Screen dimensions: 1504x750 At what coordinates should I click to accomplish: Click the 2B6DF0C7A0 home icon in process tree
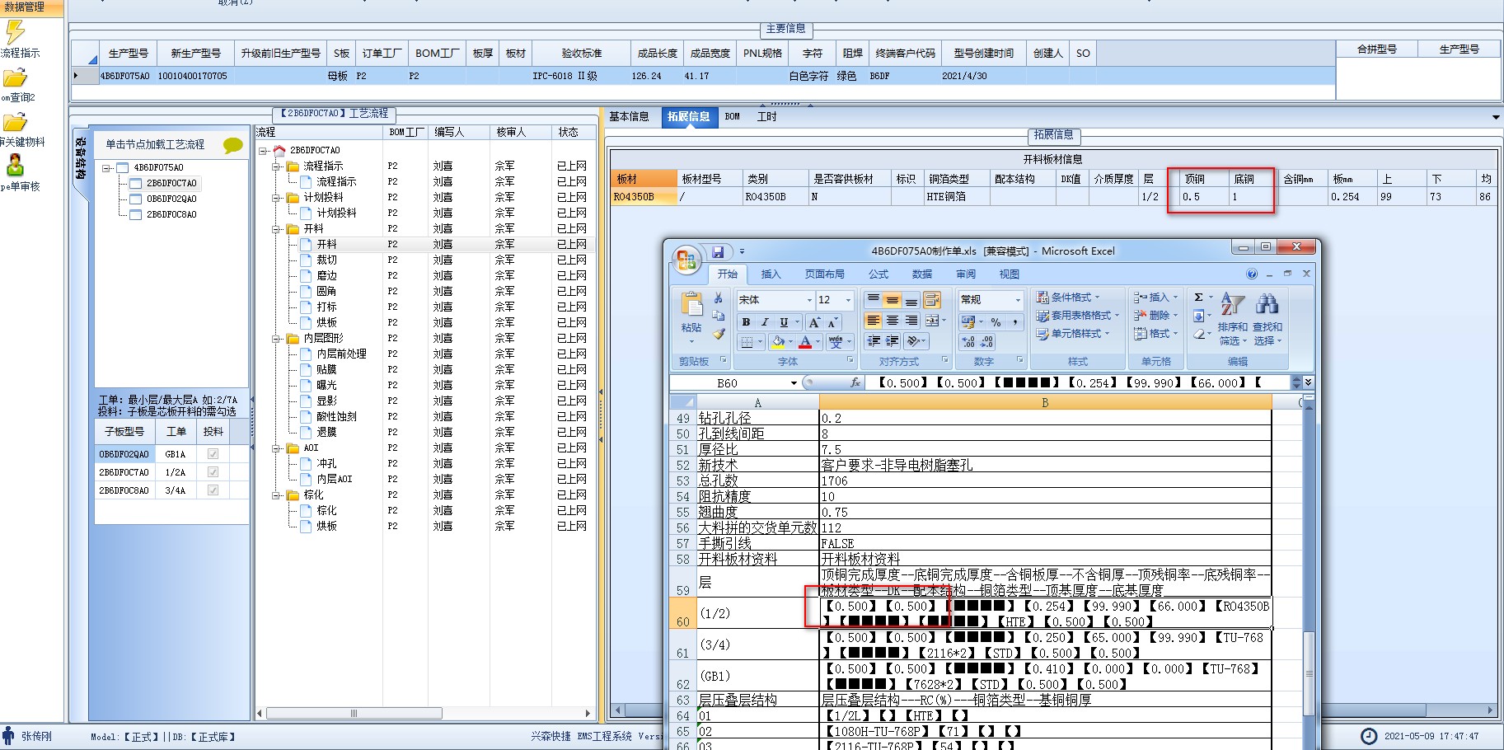pos(279,150)
